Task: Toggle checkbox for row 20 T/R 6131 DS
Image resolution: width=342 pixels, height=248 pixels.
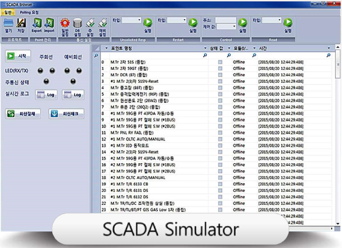Action: click(220, 190)
